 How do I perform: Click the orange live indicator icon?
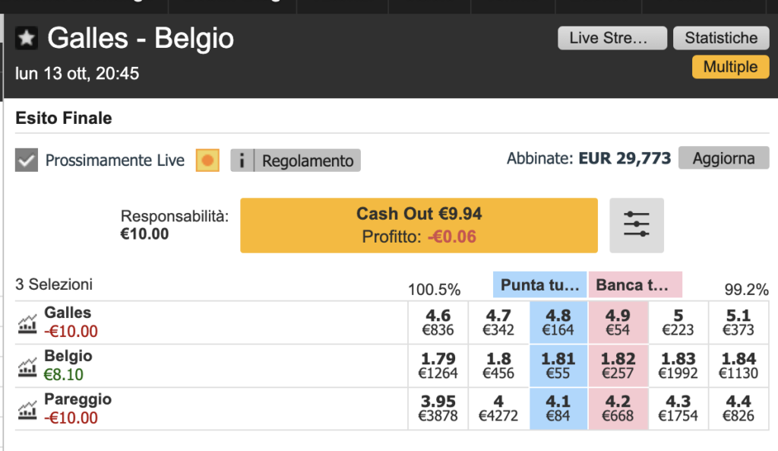207,160
